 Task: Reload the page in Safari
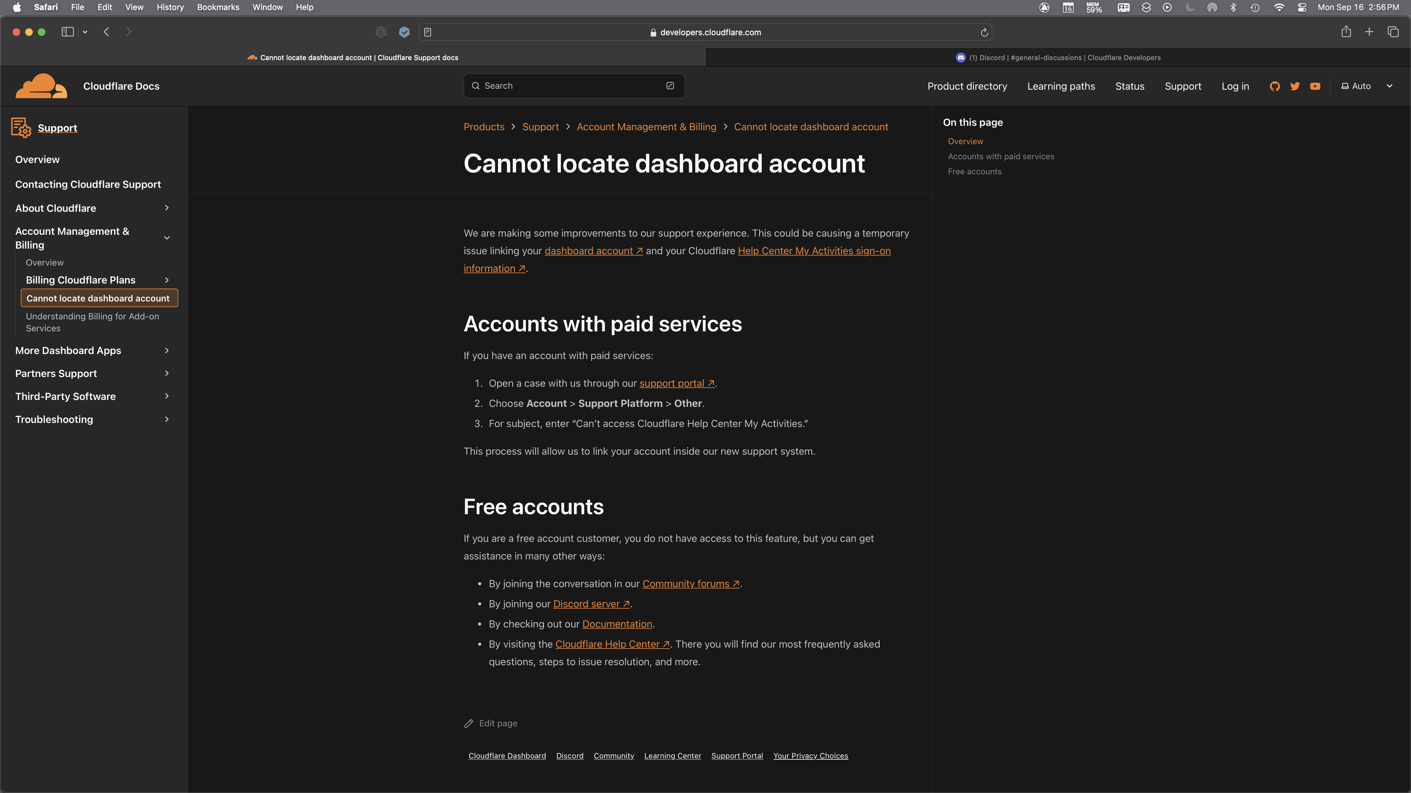984,32
